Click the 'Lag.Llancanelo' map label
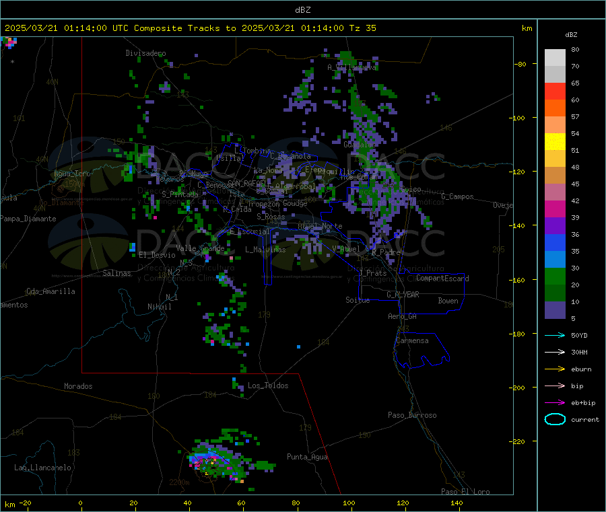606x512 pixels. coord(43,468)
